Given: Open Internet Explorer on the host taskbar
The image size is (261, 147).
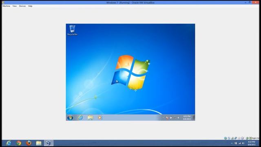Looking at the screenshot, I should click(x=9, y=143).
